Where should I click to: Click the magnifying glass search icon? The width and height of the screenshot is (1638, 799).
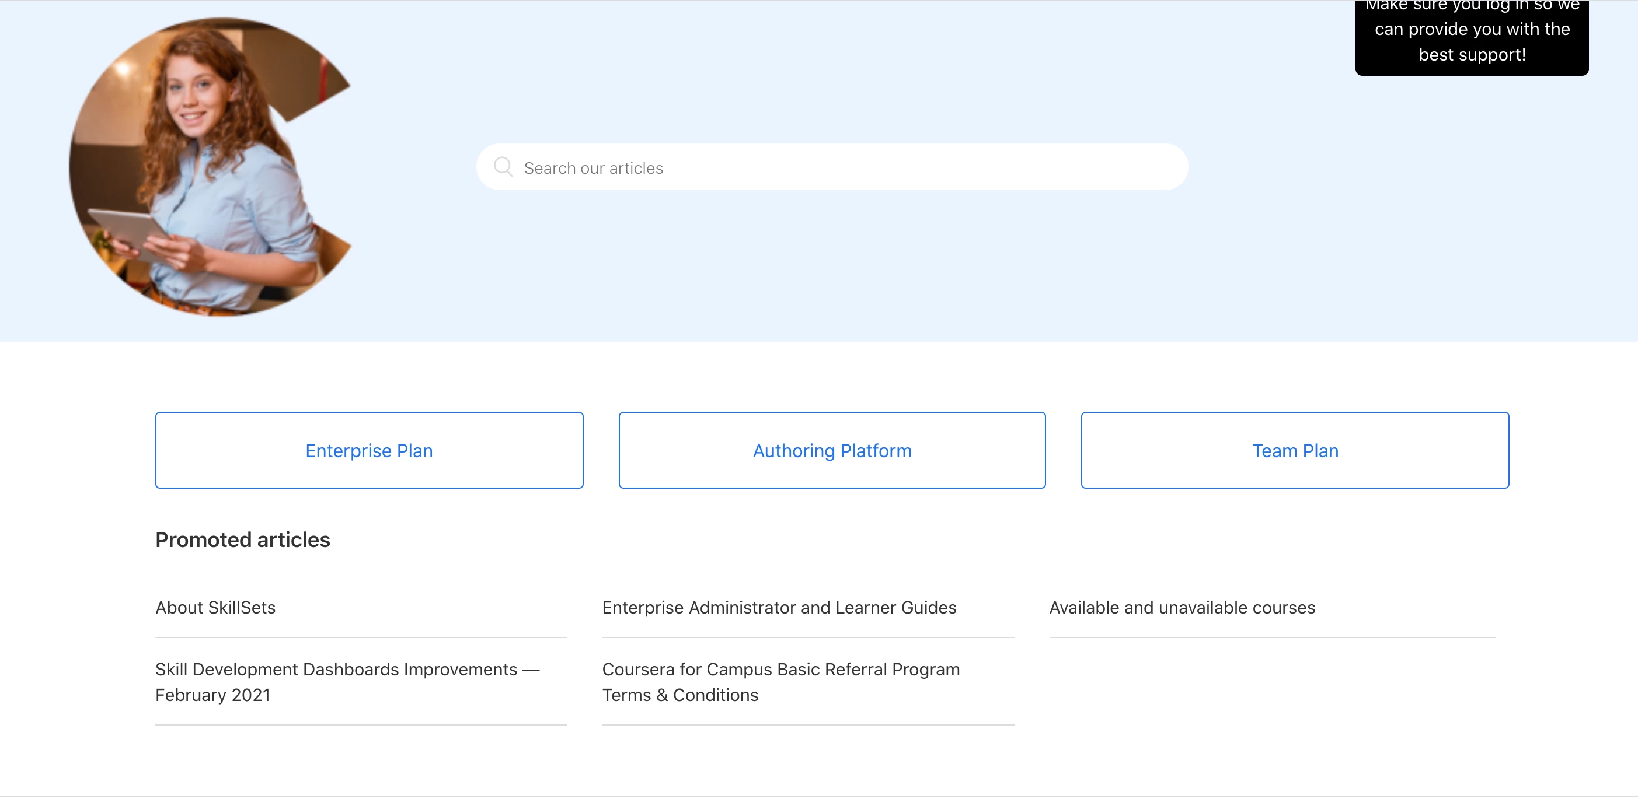pyautogui.click(x=503, y=167)
